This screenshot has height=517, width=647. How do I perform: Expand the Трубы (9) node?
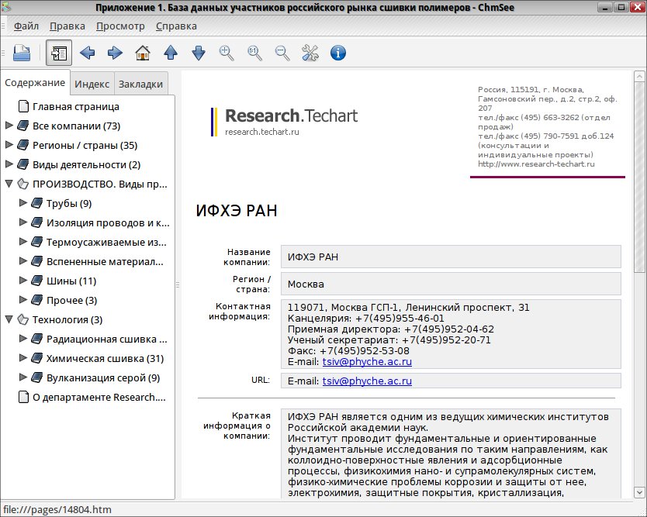coord(23,203)
